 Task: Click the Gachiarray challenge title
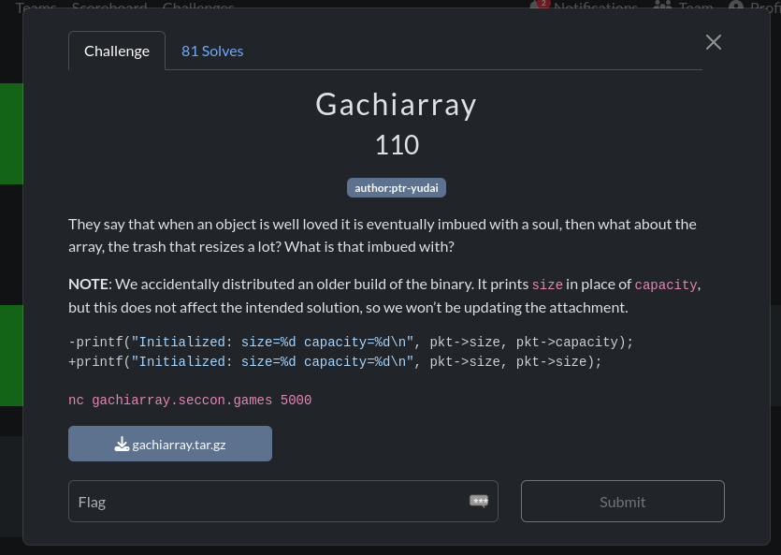pos(397,104)
